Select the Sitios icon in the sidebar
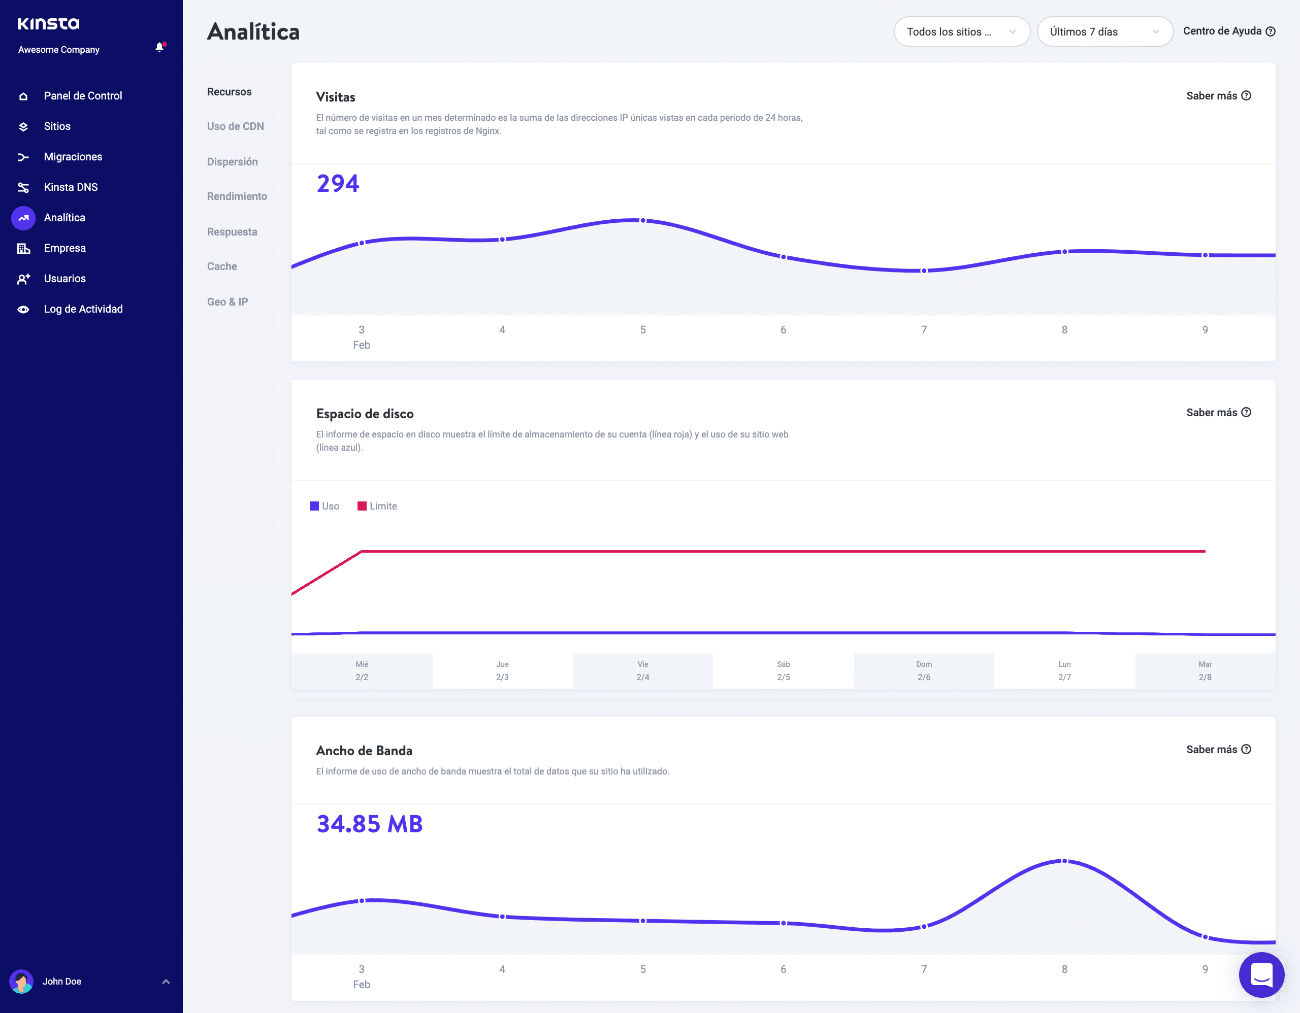The width and height of the screenshot is (1300, 1013). coord(23,126)
